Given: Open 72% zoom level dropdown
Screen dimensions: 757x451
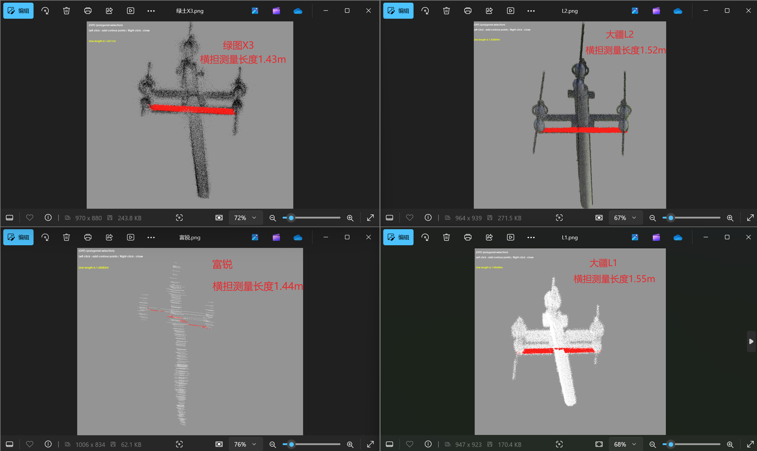Looking at the screenshot, I should (245, 218).
